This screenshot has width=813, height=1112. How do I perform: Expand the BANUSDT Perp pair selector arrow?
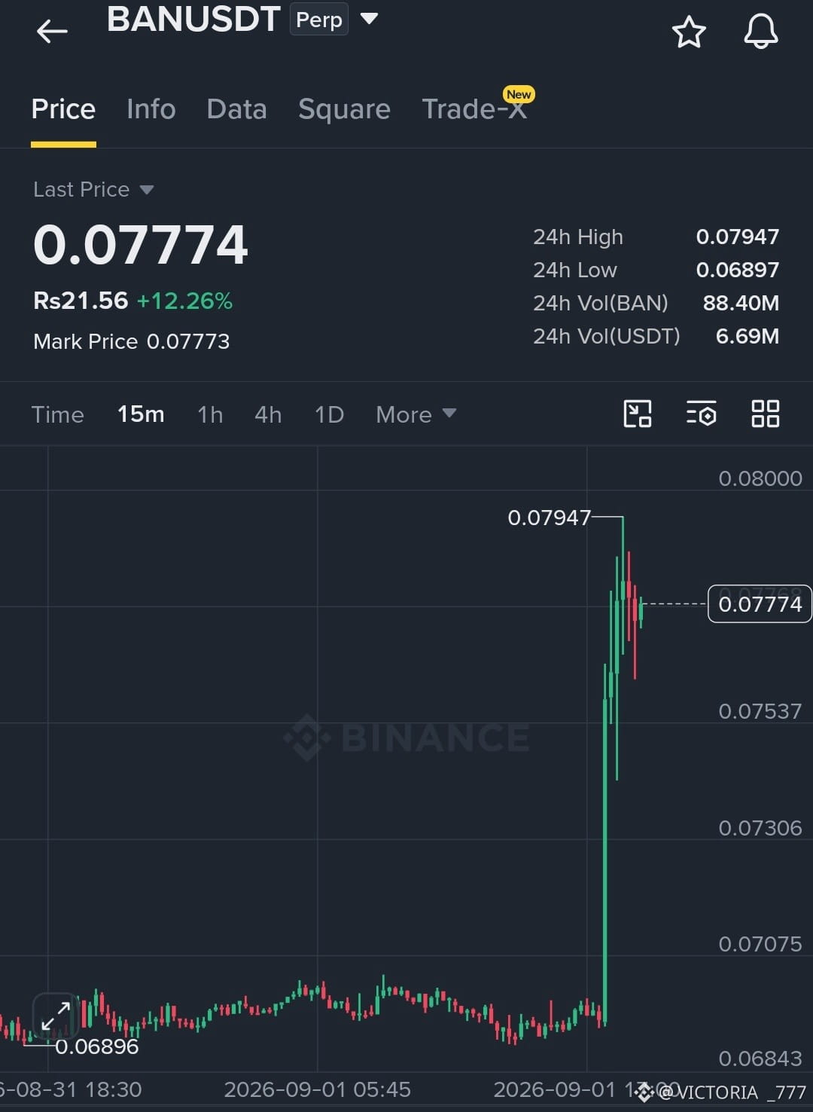(x=369, y=18)
